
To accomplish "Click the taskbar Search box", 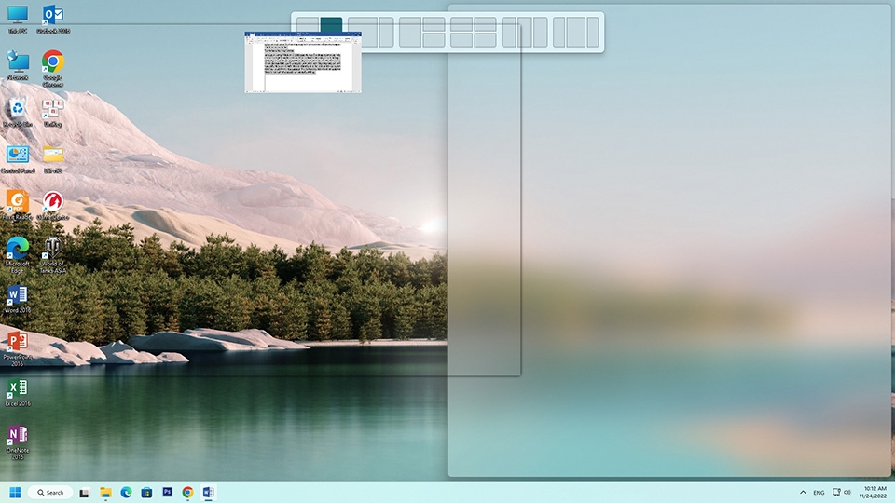I will click(x=51, y=492).
